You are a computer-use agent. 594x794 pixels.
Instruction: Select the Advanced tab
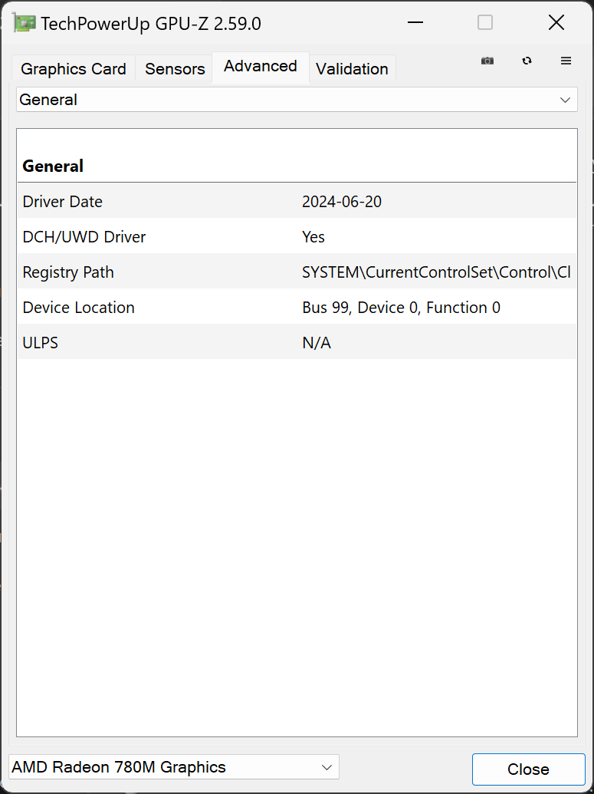coord(260,67)
